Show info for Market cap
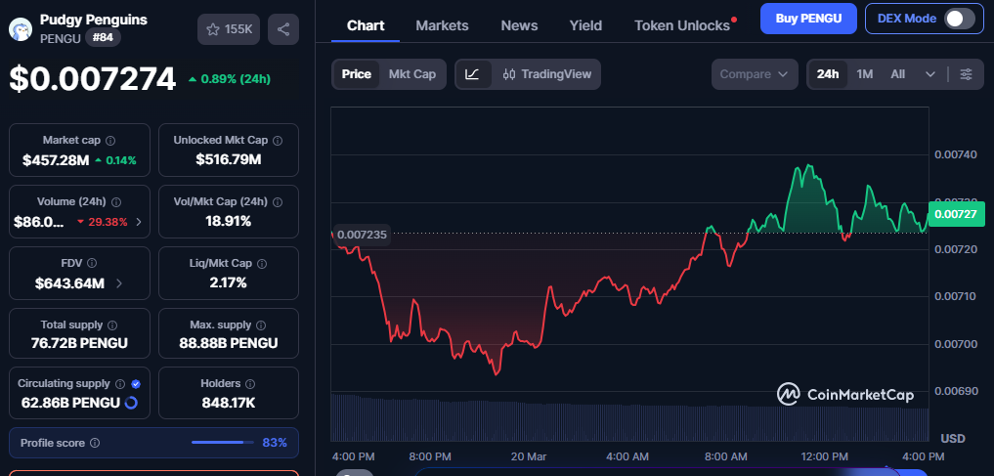This screenshot has height=476, width=994. coord(110,140)
